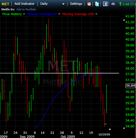Open the Add Indicator menu

tap(24, 4)
